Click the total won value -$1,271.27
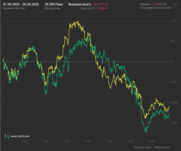 (101, 4)
